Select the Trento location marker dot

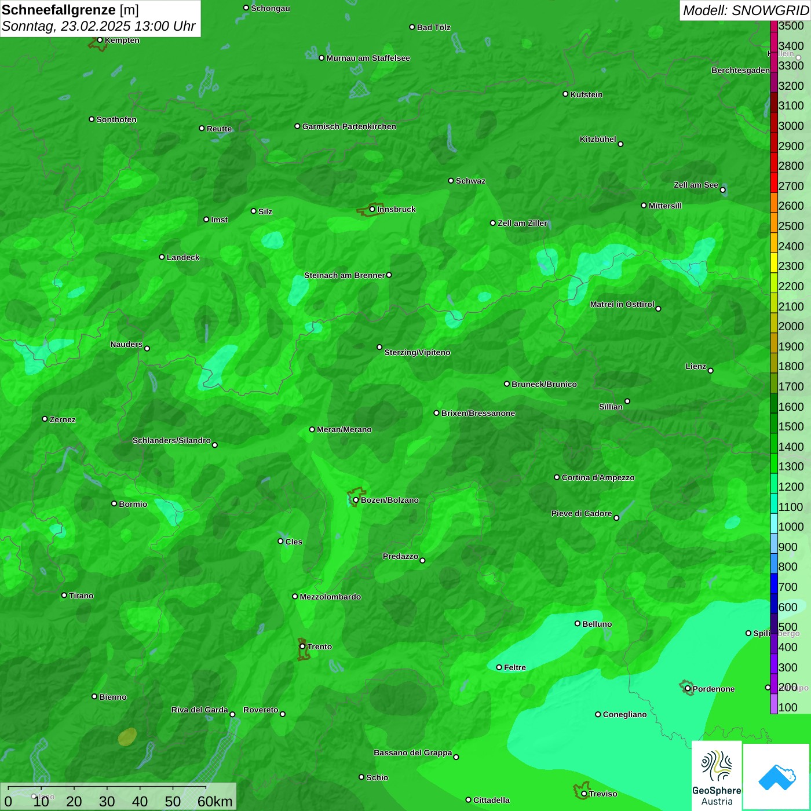(302, 646)
